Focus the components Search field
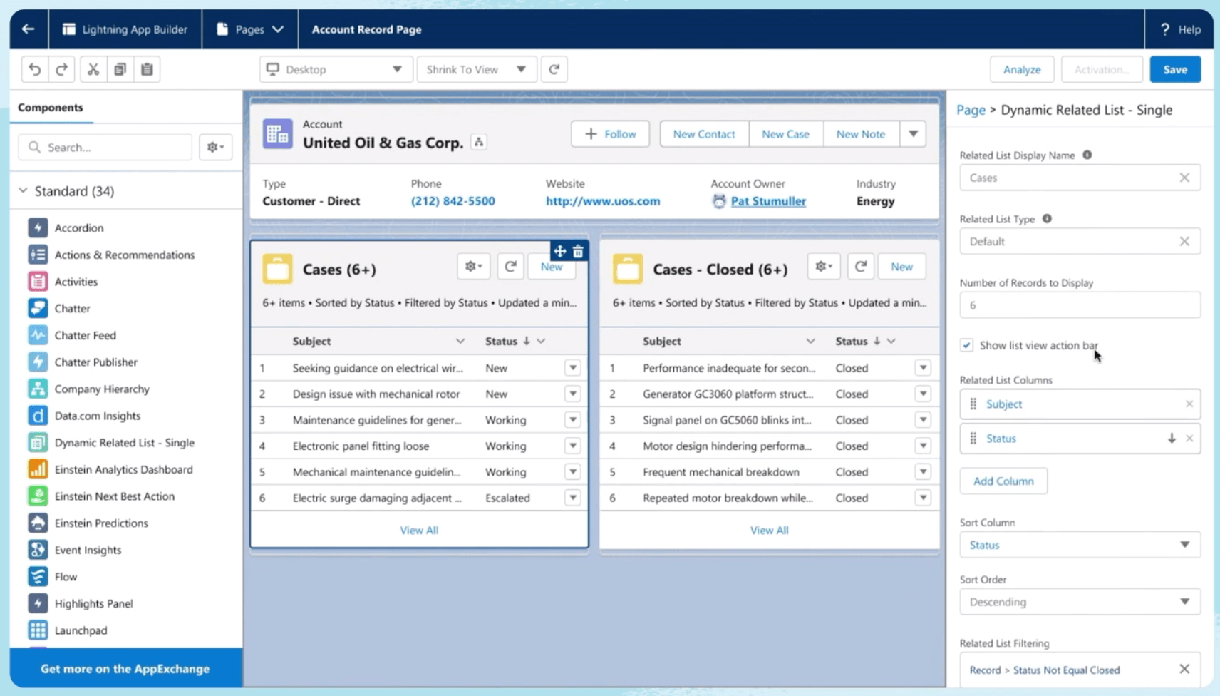 coord(105,147)
